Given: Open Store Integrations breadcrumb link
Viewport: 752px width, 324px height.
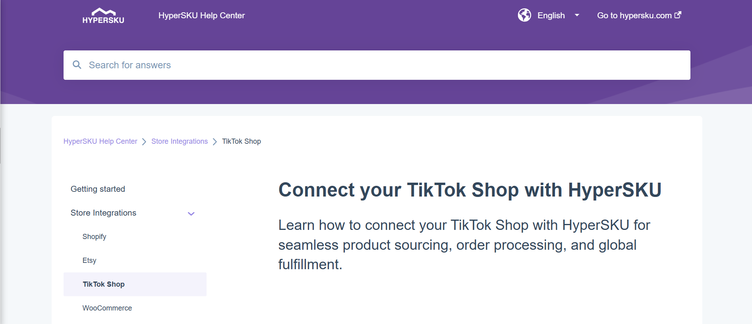Looking at the screenshot, I should (x=180, y=141).
